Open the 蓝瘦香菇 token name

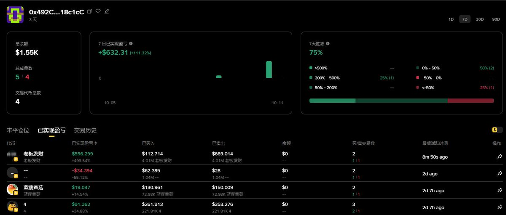tap(33, 187)
